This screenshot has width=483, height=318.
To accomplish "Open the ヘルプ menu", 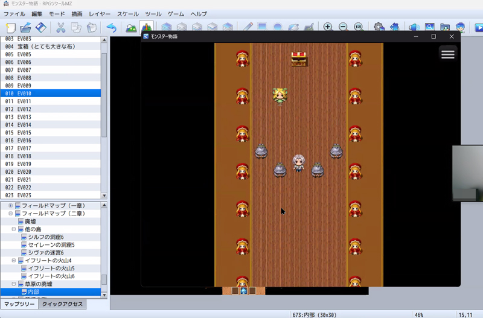I will tap(199, 14).
